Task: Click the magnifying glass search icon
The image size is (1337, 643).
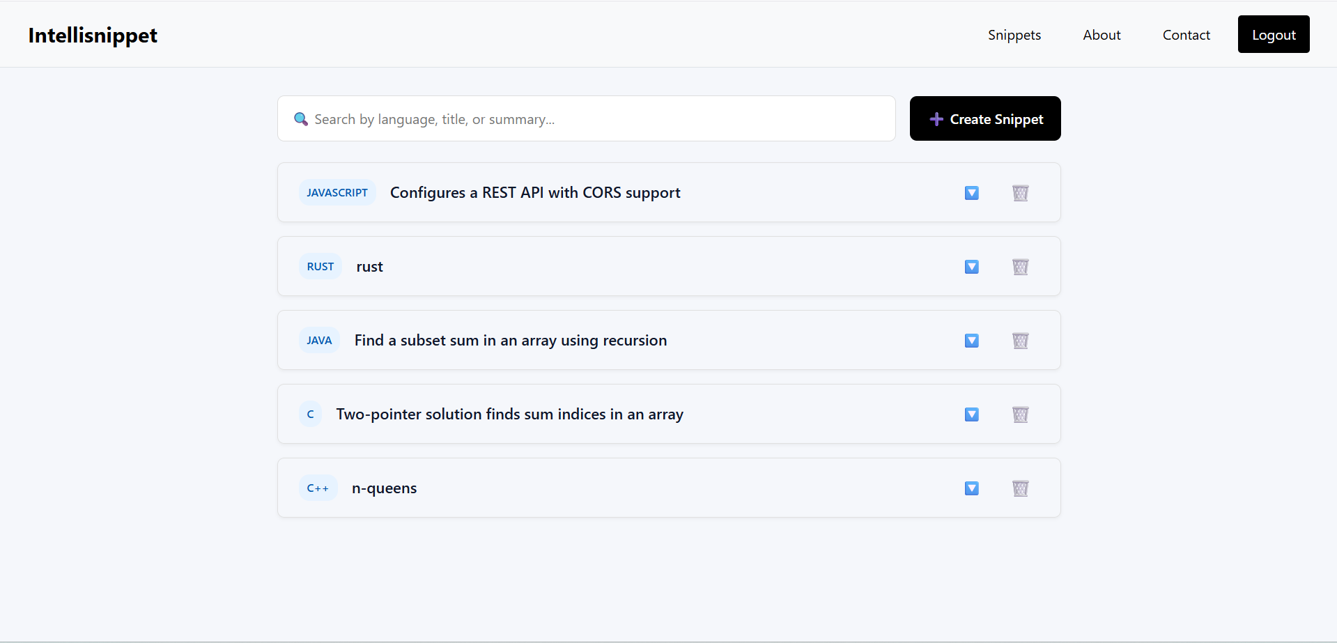Action: [300, 118]
